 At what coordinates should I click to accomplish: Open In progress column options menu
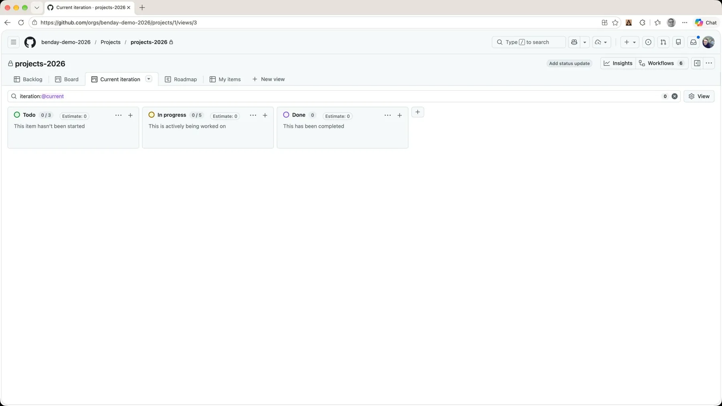(x=253, y=116)
